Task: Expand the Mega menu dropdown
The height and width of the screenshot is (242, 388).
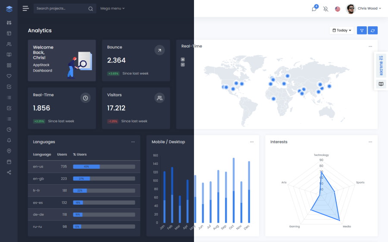Action: (112, 9)
